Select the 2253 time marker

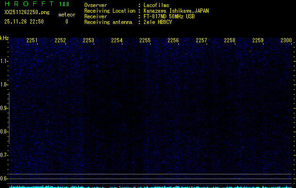[x=88, y=41]
